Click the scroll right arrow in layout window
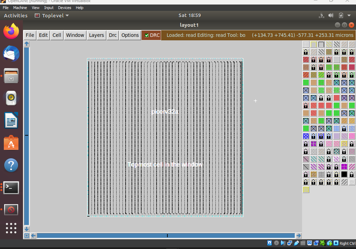 pos(299,235)
